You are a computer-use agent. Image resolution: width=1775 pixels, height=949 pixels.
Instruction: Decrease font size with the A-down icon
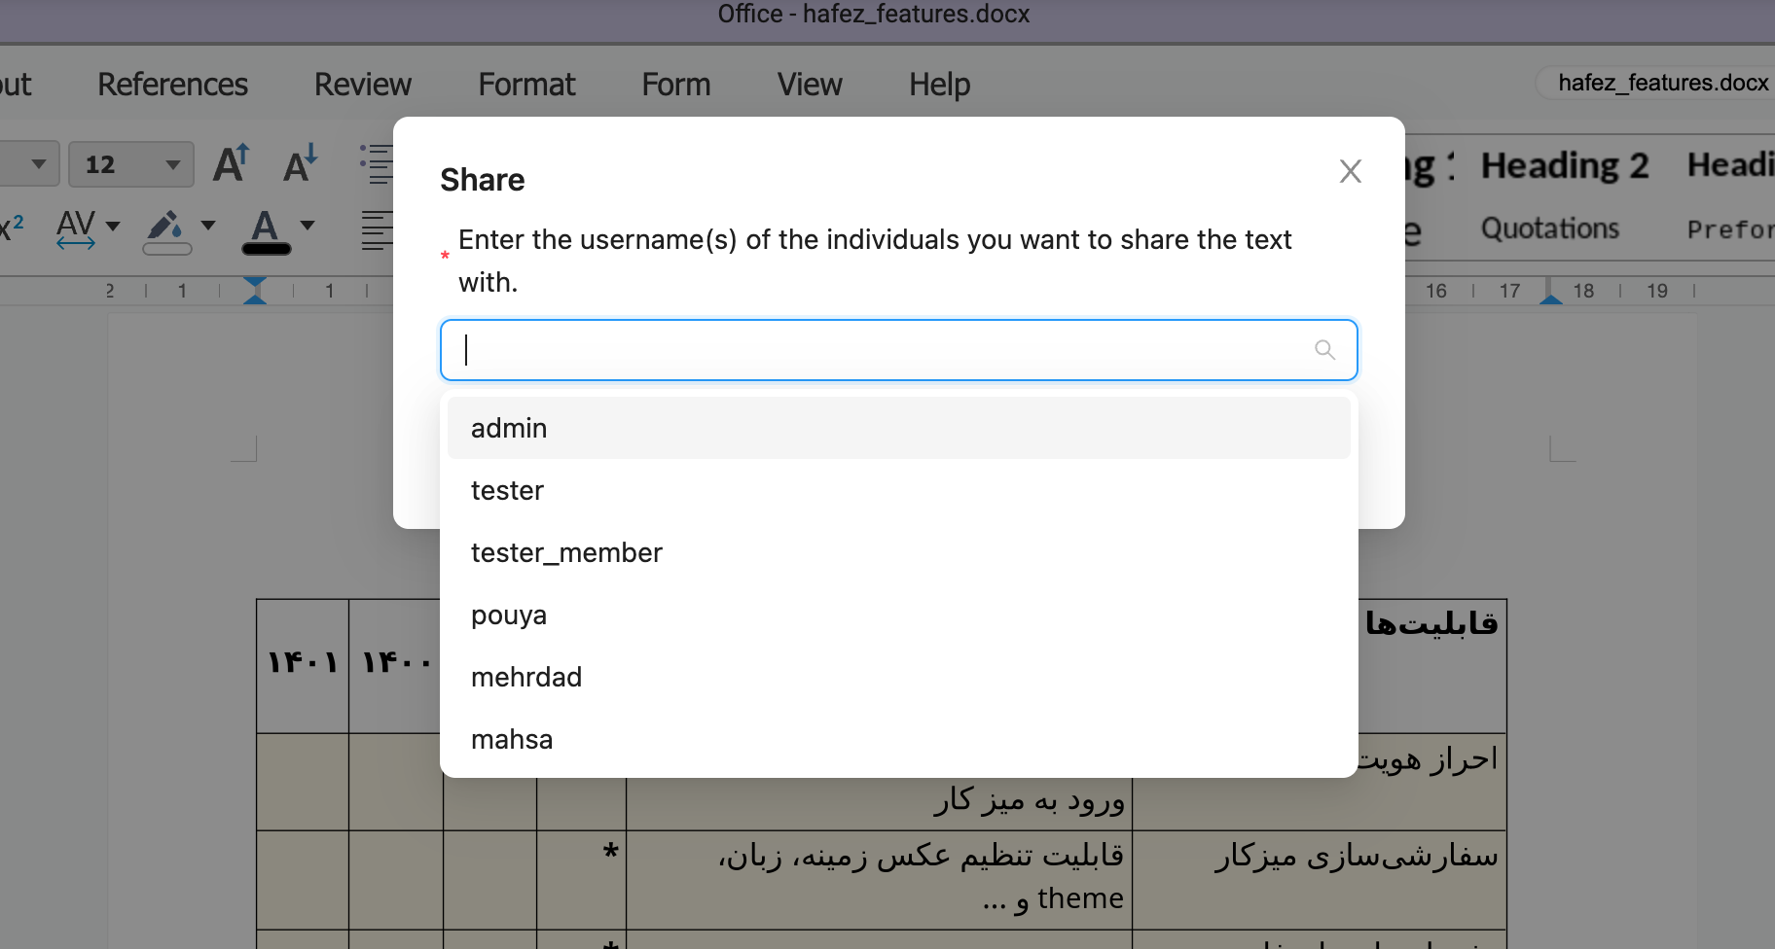coord(300,163)
